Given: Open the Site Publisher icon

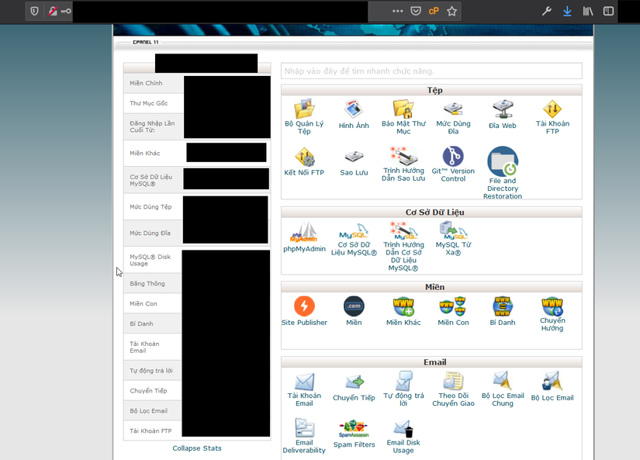Looking at the screenshot, I should point(304,306).
